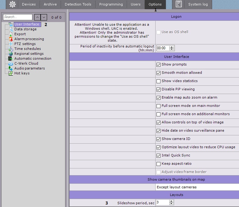The width and height of the screenshot is (239, 207).
Task: Adjust the Slideshow period spinner arrows
Action: click(x=171, y=202)
